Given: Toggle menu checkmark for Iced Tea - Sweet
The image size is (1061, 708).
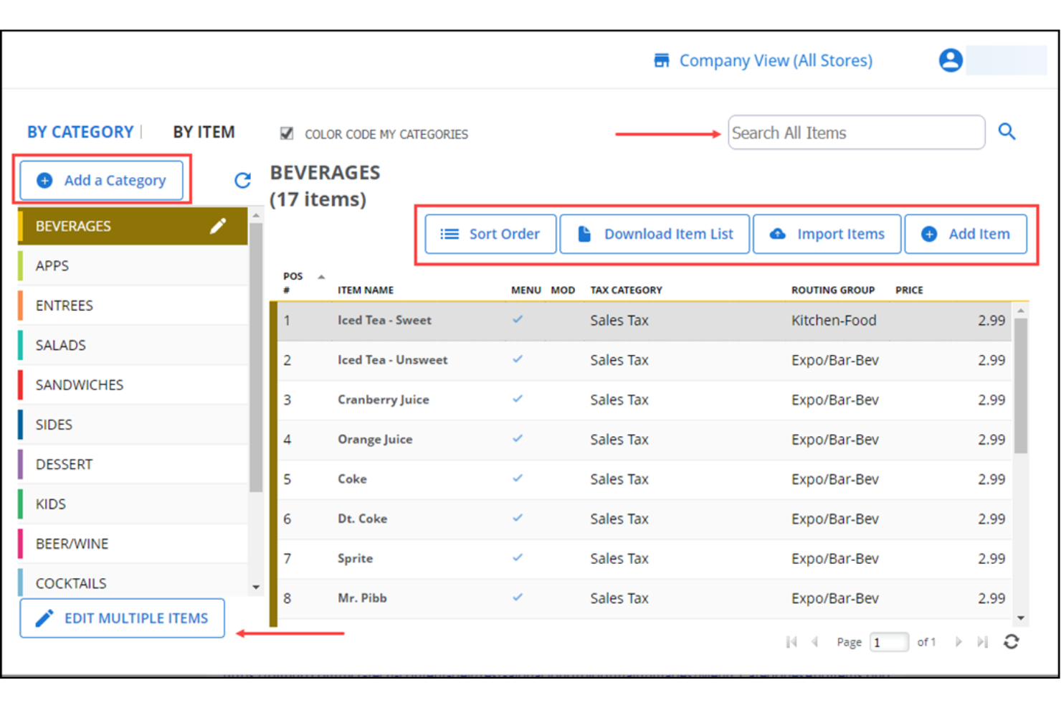Looking at the screenshot, I should pos(518,320).
